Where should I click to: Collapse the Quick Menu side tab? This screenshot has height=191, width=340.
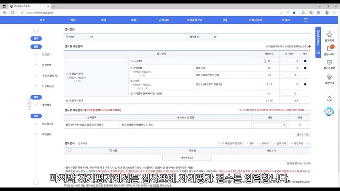318,52
